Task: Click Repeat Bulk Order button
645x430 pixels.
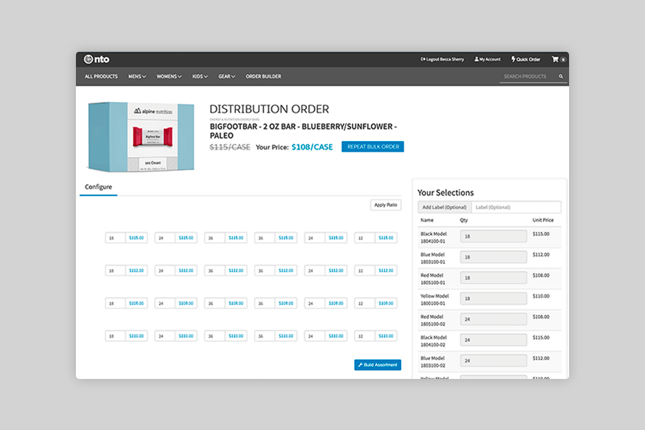Action: click(x=373, y=146)
